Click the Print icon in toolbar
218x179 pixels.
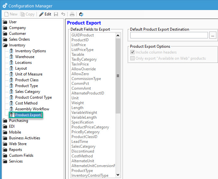72,14
